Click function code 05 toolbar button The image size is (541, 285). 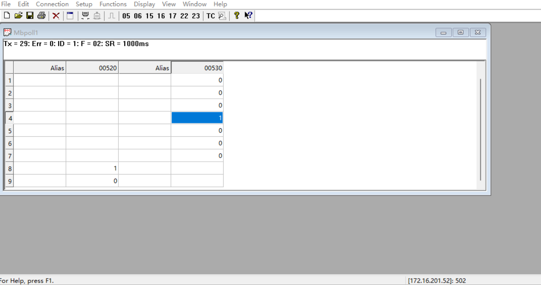[126, 16]
